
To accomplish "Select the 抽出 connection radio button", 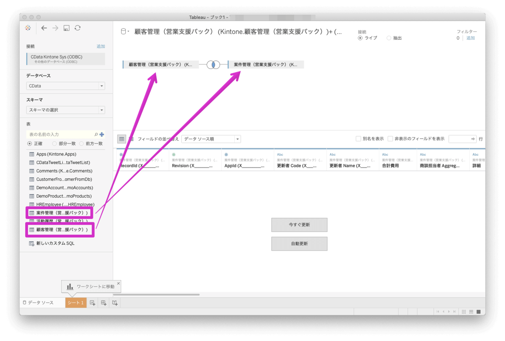I will coord(388,38).
